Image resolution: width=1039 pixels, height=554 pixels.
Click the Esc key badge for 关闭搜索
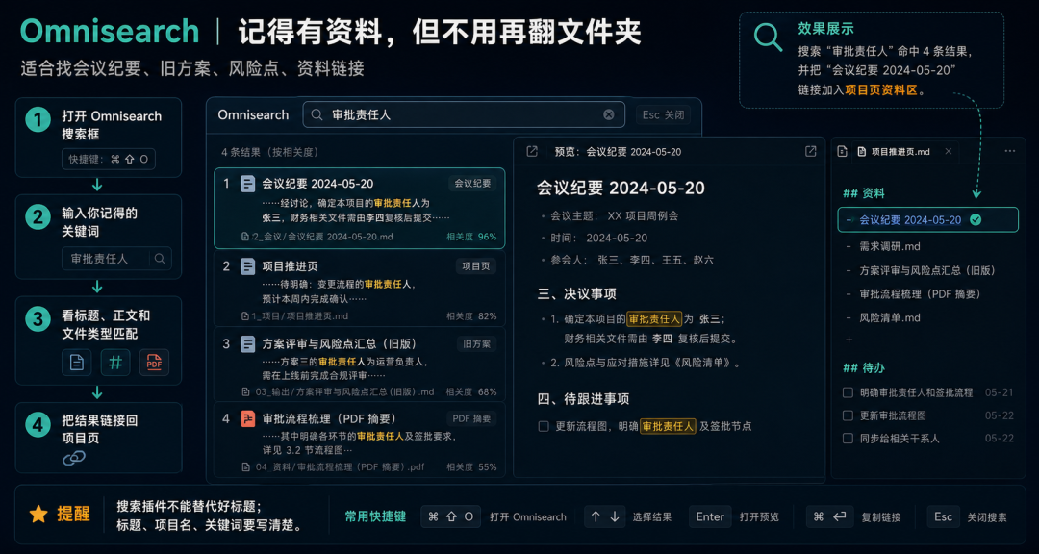coord(943,516)
